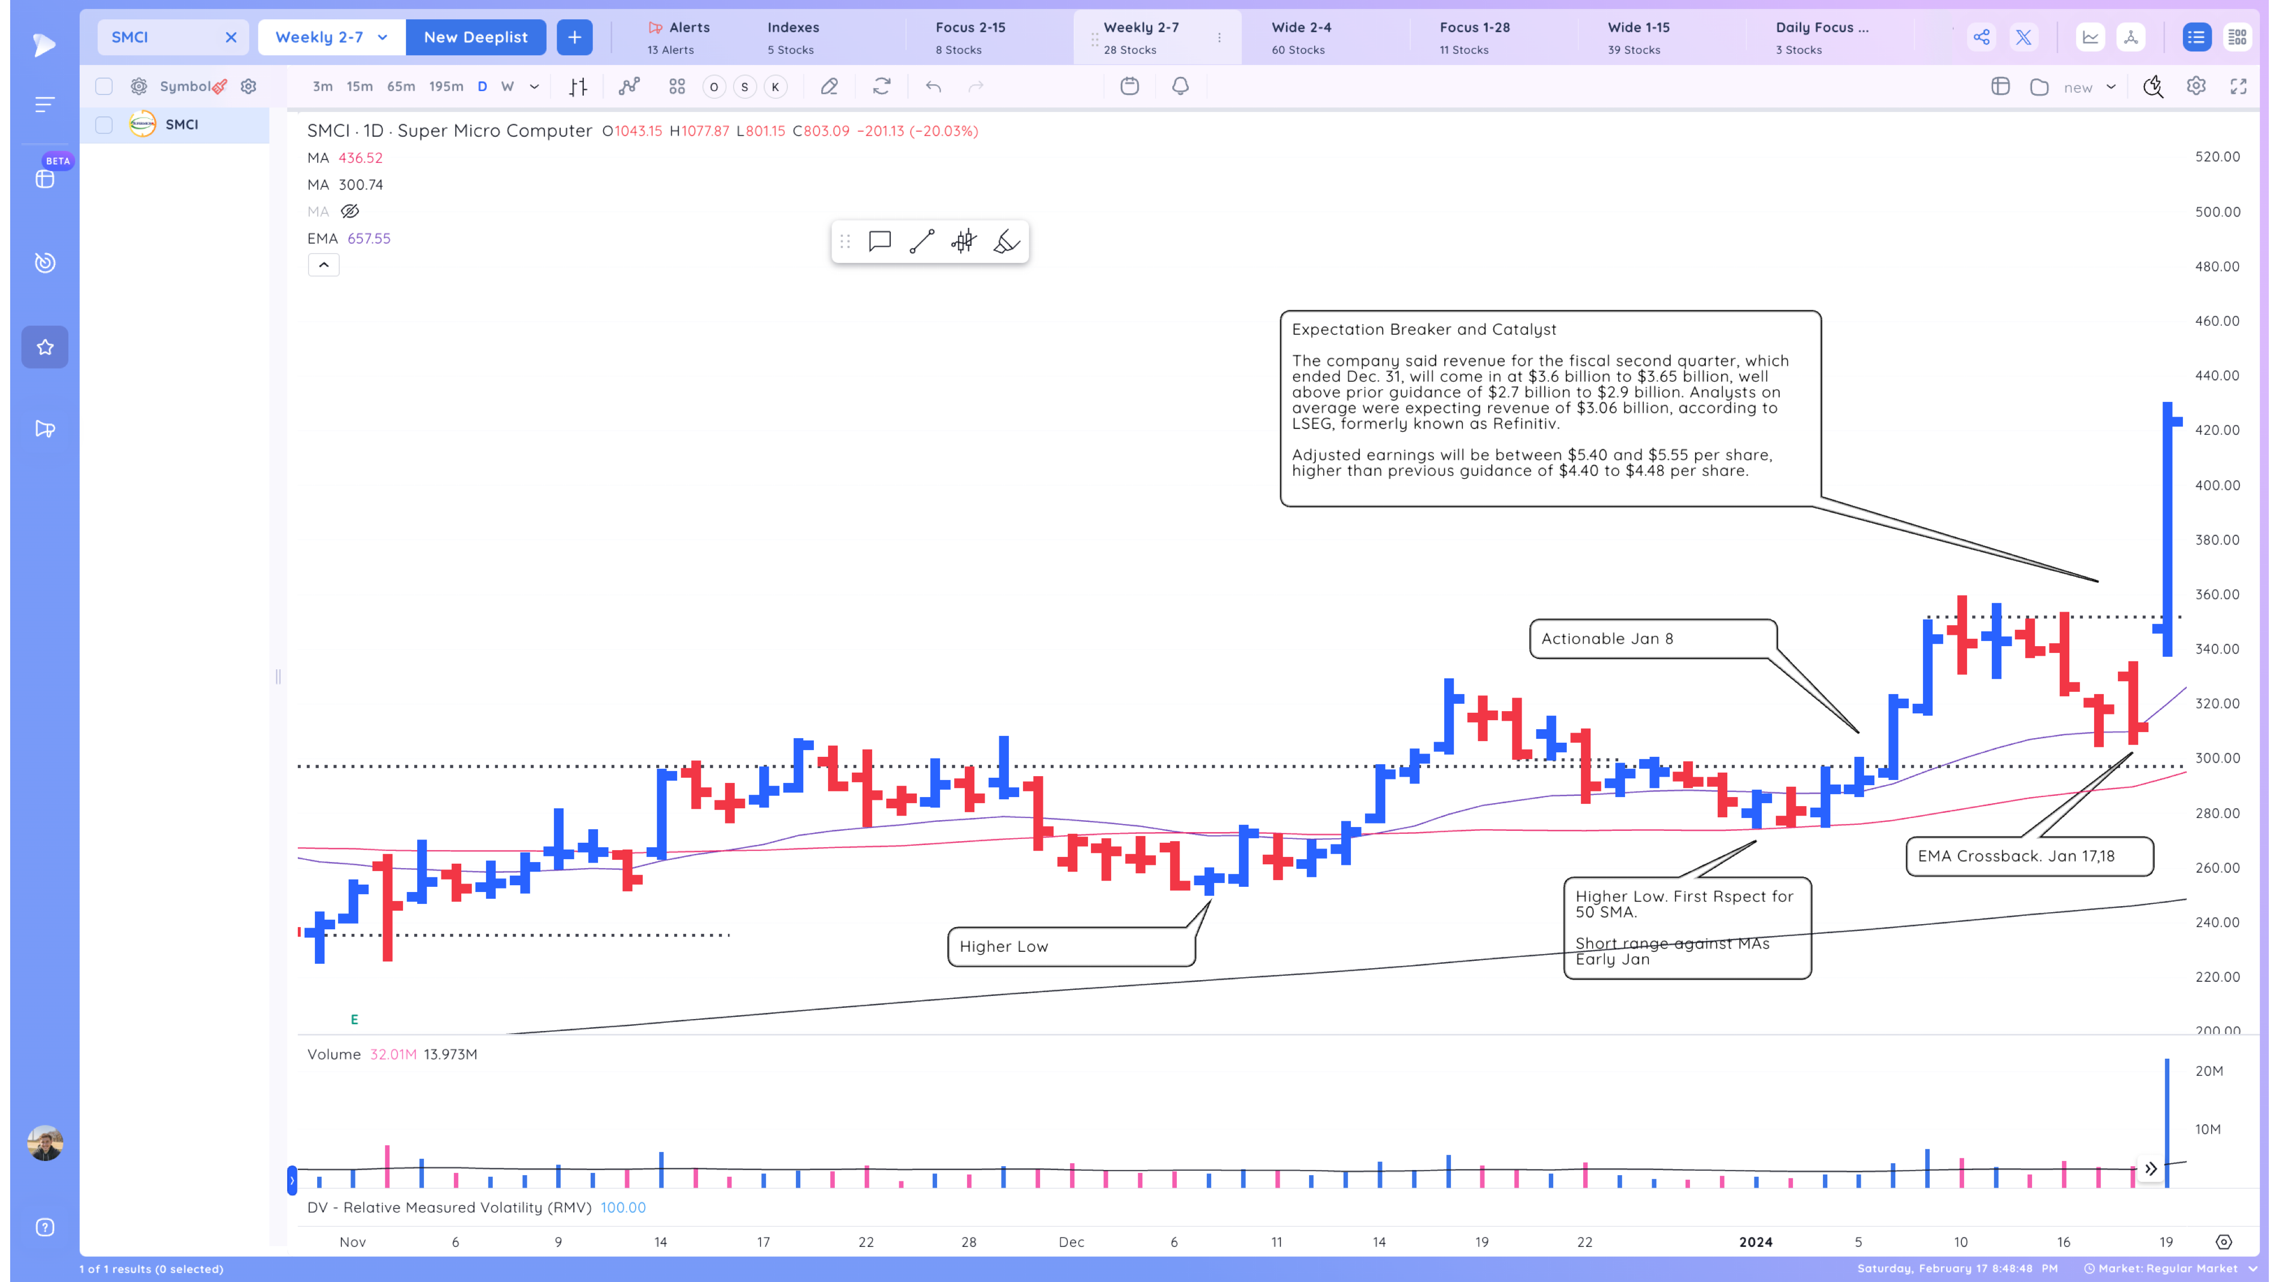Switch to the list layout icon
2279x1282 pixels.
click(x=2196, y=37)
